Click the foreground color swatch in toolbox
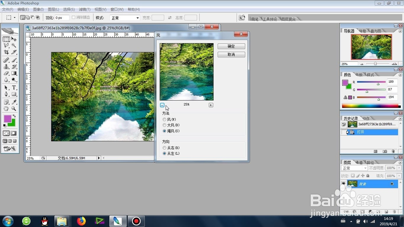The image size is (404, 227). pos(7,119)
